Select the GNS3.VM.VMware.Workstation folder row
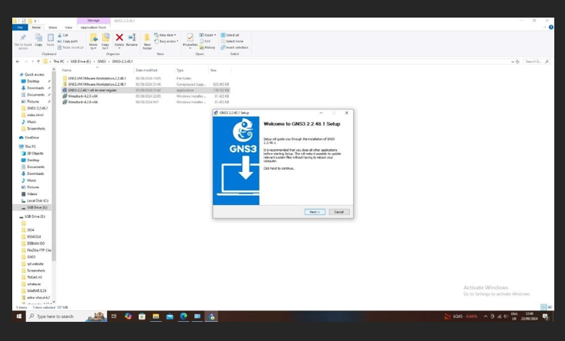Screen dimensions: 565x341 pos(145,78)
